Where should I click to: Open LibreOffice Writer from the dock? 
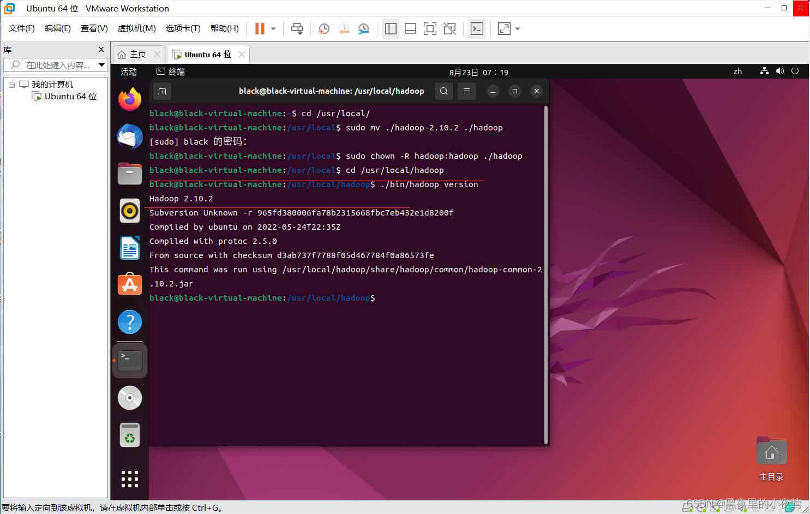click(x=130, y=248)
